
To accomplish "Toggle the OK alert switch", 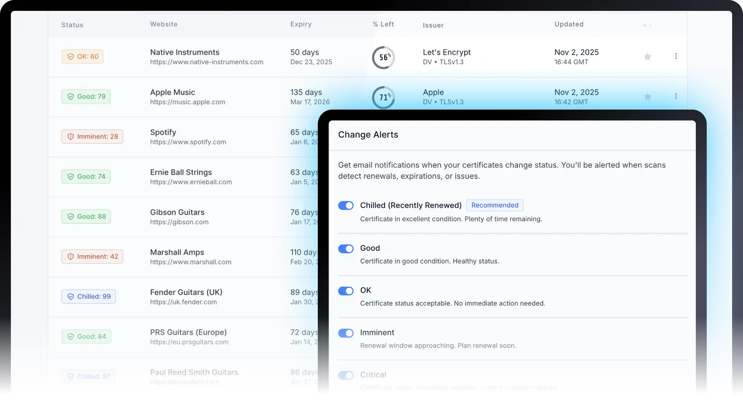I will [x=346, y=291].
